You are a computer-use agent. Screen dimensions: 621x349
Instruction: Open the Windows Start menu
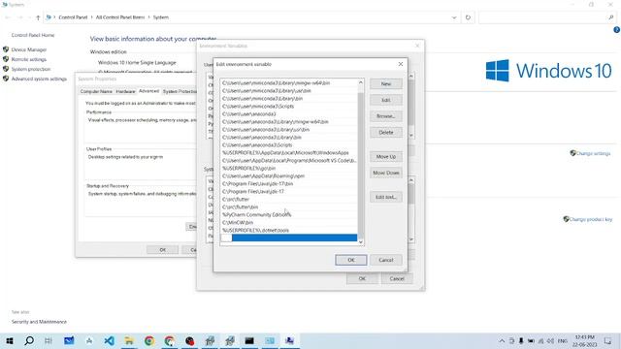[10, 340]
